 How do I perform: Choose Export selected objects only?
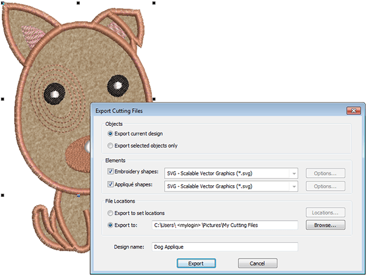(110, 145)
